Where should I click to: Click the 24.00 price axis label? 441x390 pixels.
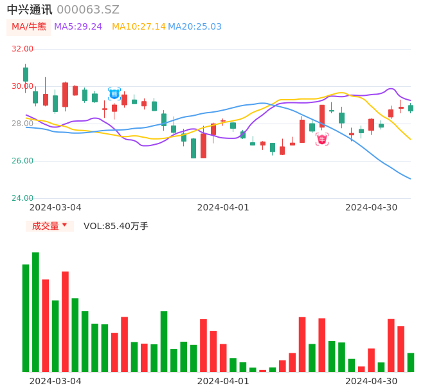click(22, 198)
